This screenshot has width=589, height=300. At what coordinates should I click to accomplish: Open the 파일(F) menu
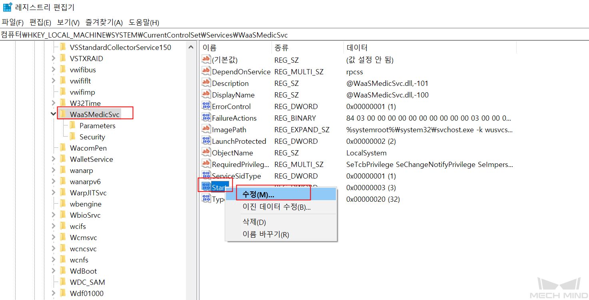click(x=13, y=22)
